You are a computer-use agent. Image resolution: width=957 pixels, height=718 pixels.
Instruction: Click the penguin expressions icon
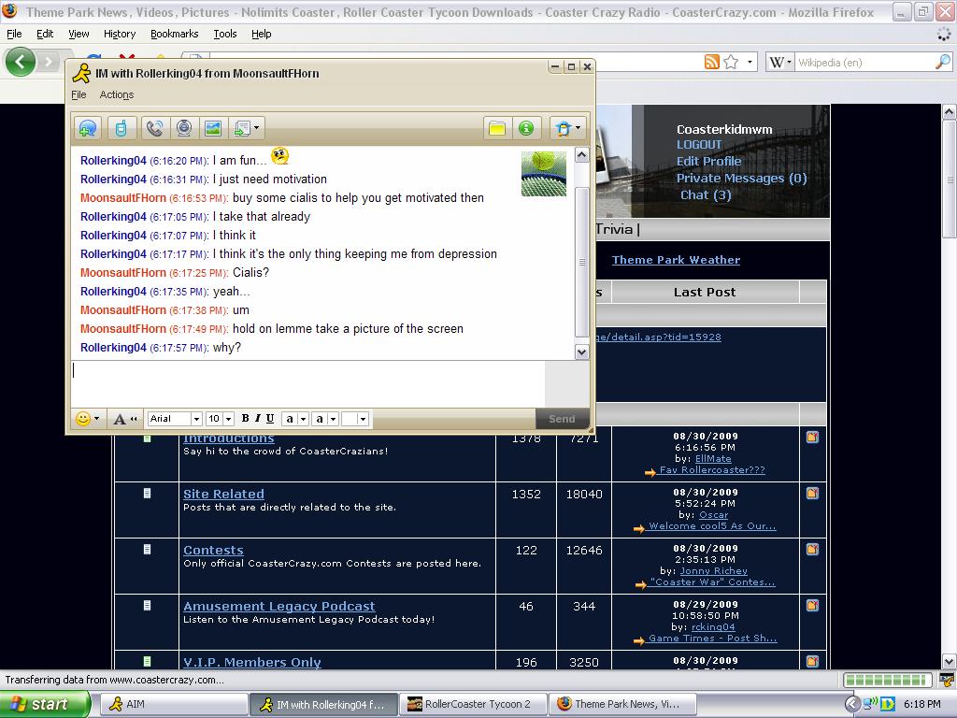(x=563, y=128)
